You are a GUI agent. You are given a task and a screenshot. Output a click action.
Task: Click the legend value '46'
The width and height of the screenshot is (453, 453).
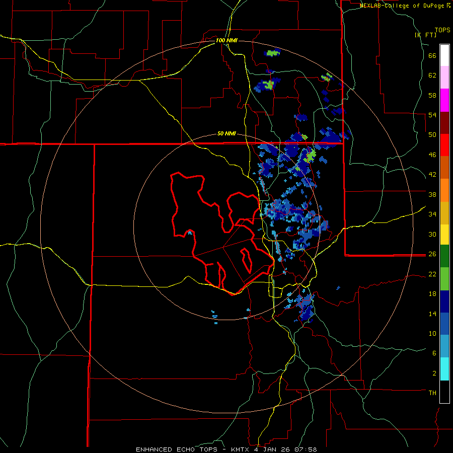tap(432, 155)
